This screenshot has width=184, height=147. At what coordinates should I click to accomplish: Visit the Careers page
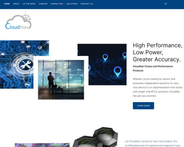click(x=43, y=4)
